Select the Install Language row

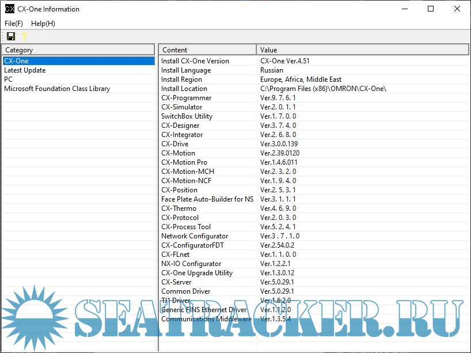(186, 70)
